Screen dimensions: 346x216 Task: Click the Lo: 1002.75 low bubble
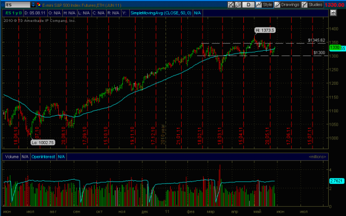coord(43,143)
